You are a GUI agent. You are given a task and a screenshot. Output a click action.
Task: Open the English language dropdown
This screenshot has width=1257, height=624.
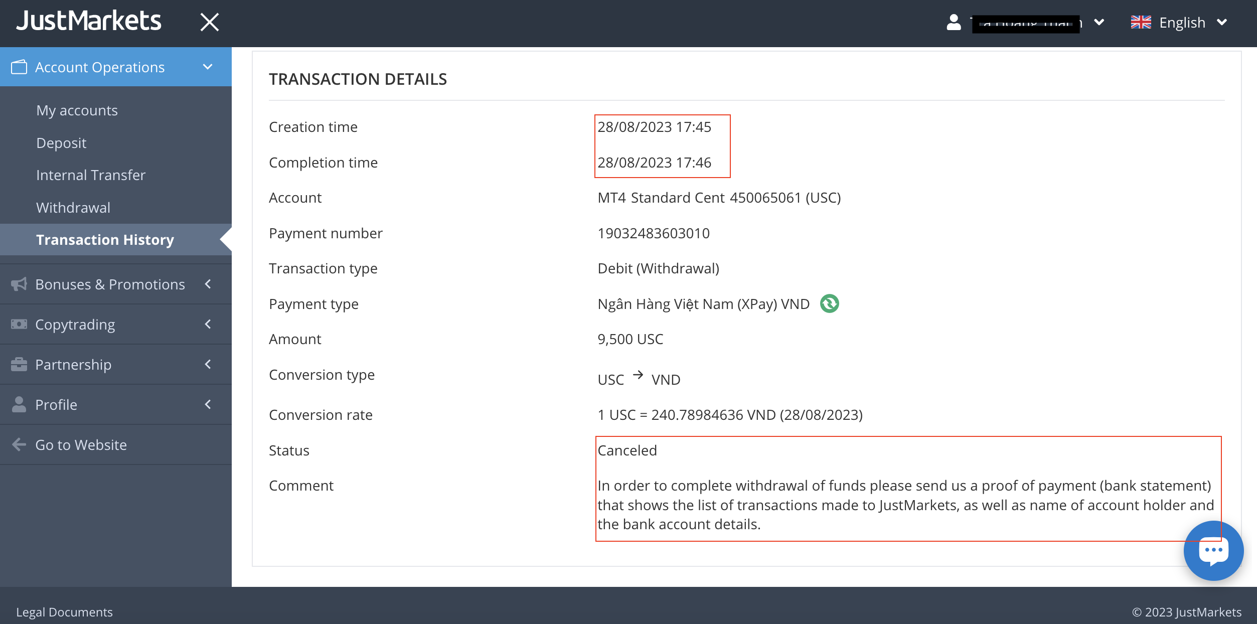tap(1223, 22)
